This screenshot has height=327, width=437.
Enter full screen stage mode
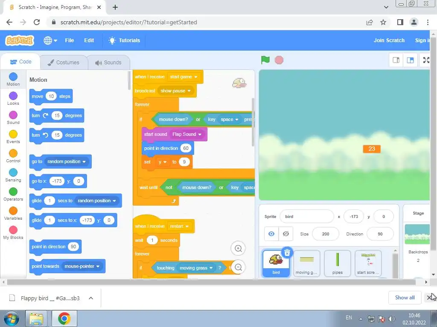426,60
